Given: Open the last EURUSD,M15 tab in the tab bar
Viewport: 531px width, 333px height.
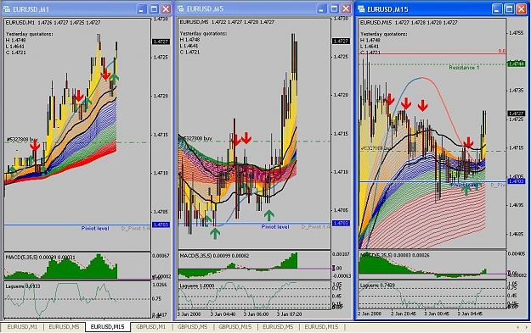Looking at the screenshot, I should point(321,327).
